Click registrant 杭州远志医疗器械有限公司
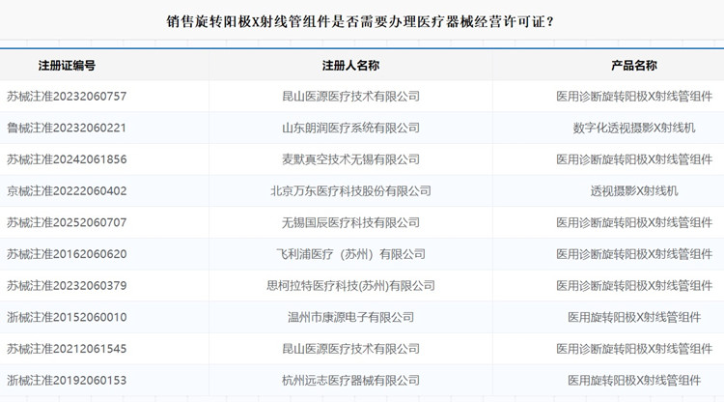724x402 pixels. click(x=351, y=381)
